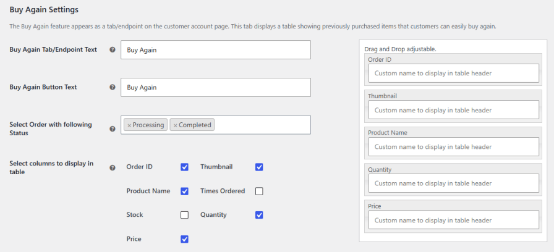Enable the Times Ordered column checkbox
Viewport: 554px width, 252px height.
pos(259,191)
